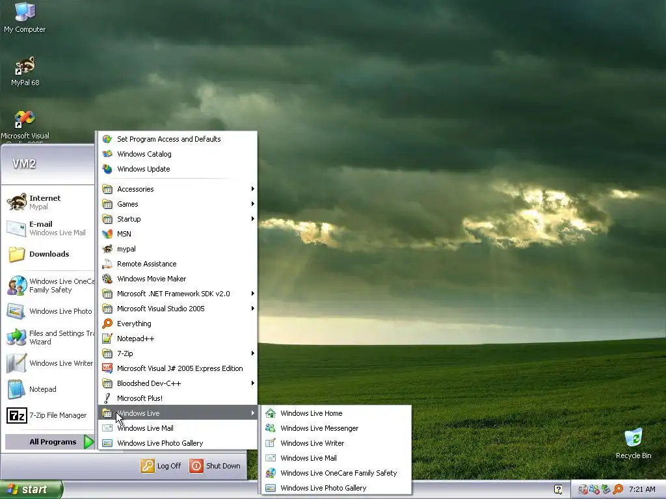The image size is (666, 499).
Task: Open Set Program Access and Defaults
Action: point(178,139)
